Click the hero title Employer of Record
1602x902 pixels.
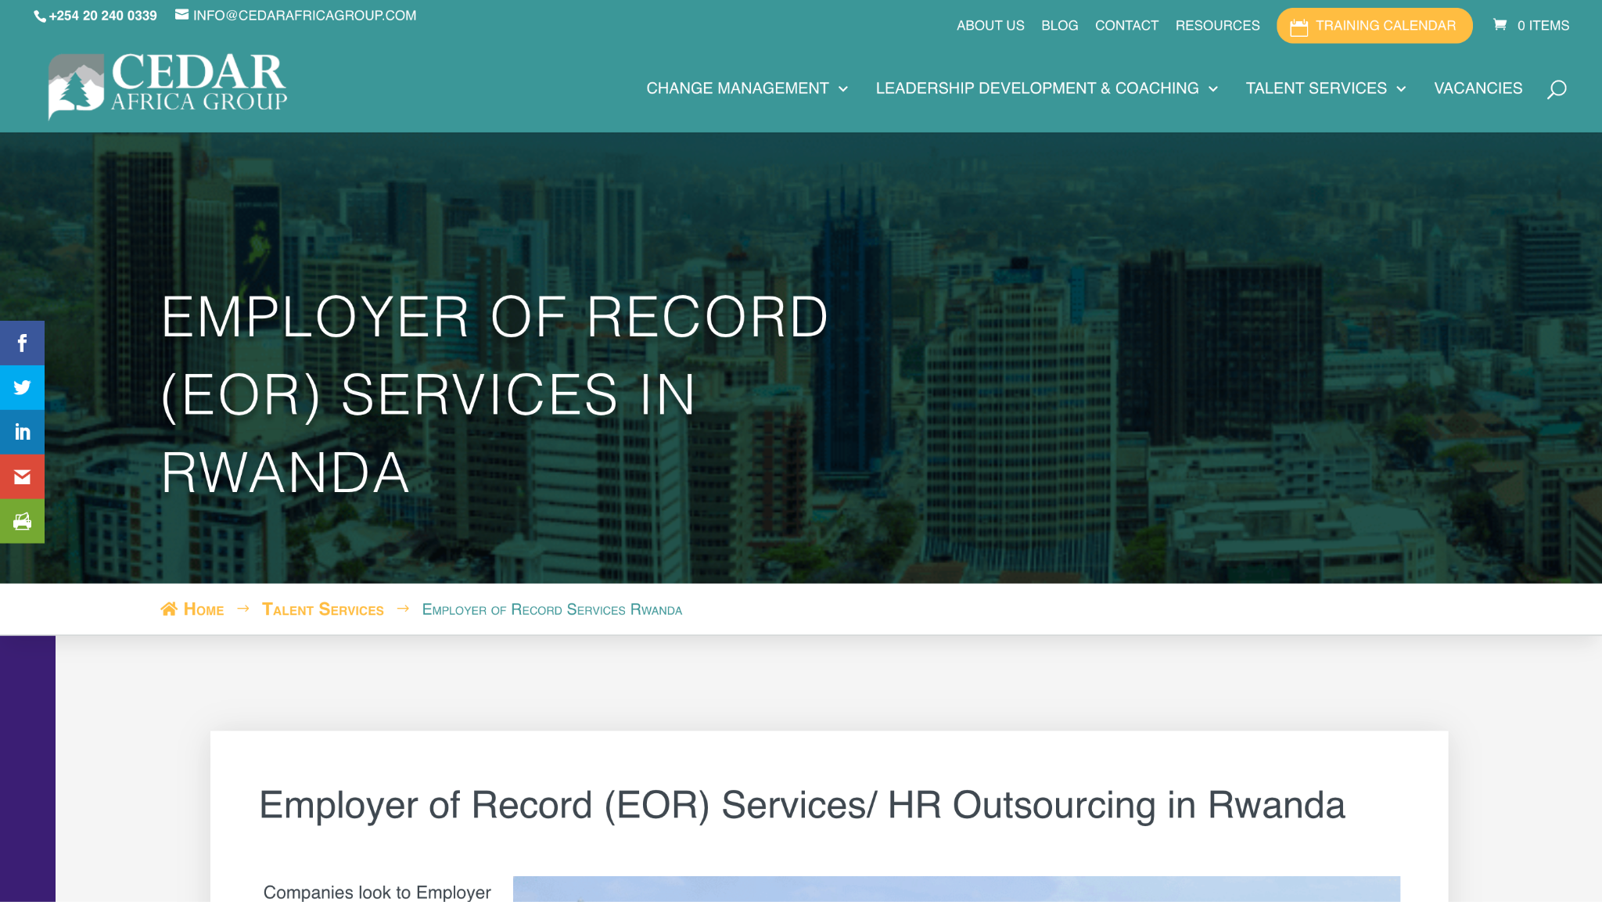(494, 395)
